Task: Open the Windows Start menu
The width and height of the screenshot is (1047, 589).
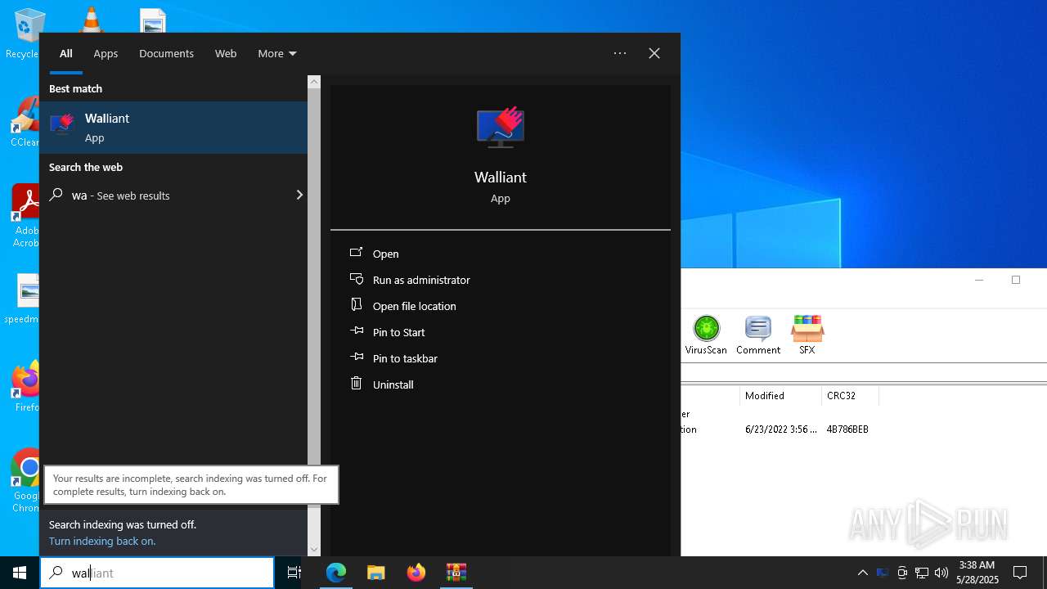Action: click(20, 573)
